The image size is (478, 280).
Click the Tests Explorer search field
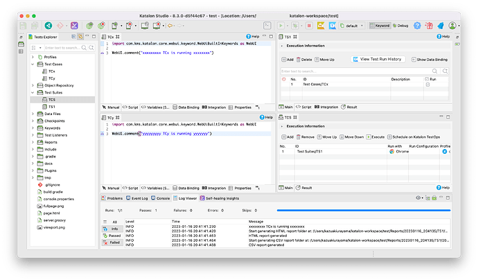[x=62, y=48]
